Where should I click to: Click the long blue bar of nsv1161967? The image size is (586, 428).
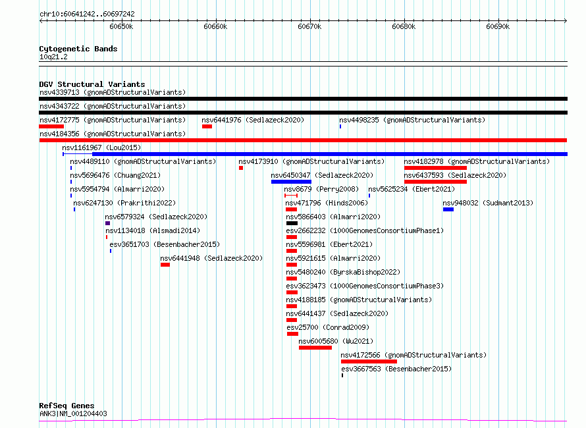pyautogui.click(x=330, y=154)
